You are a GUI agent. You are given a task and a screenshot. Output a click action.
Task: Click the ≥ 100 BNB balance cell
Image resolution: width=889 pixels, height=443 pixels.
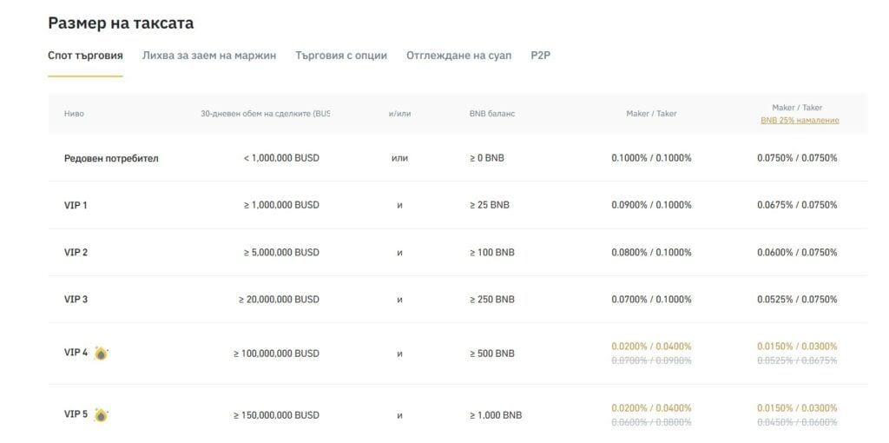492,253
